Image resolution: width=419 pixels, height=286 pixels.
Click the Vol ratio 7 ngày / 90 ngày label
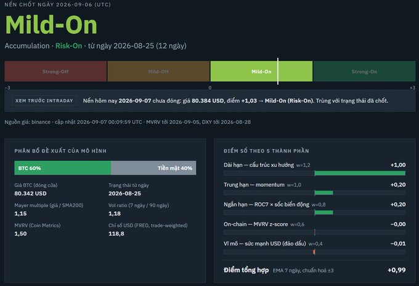(139, 205)
